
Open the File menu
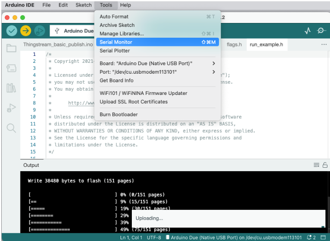46,5
